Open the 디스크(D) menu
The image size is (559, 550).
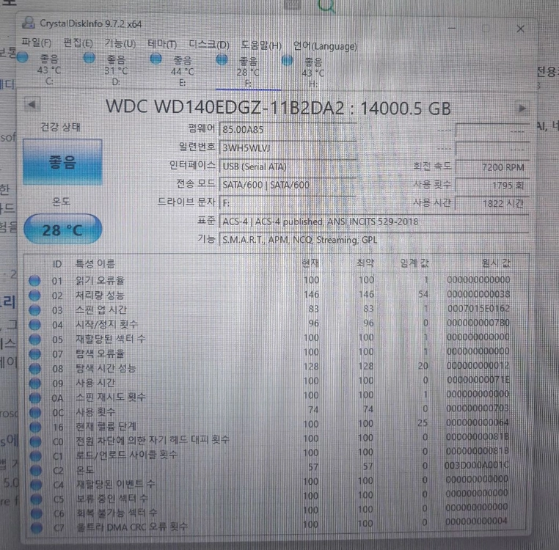[209, 45]
